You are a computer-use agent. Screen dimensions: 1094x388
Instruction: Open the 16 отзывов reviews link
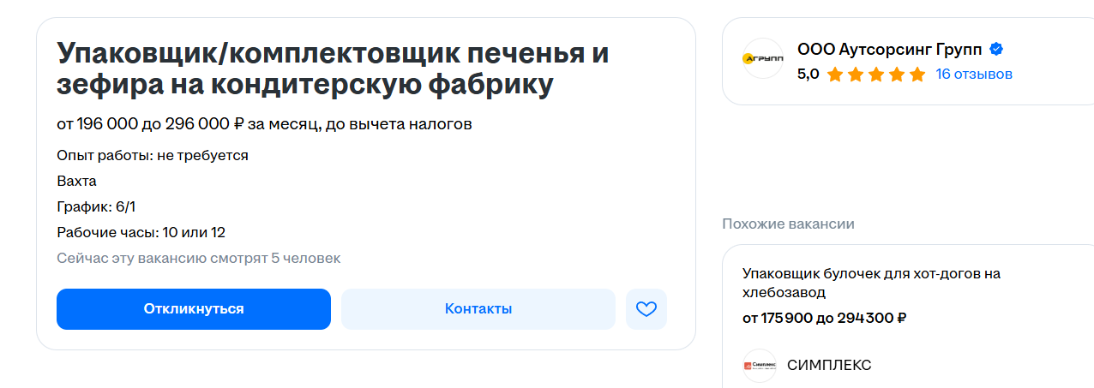pos(974,75)
